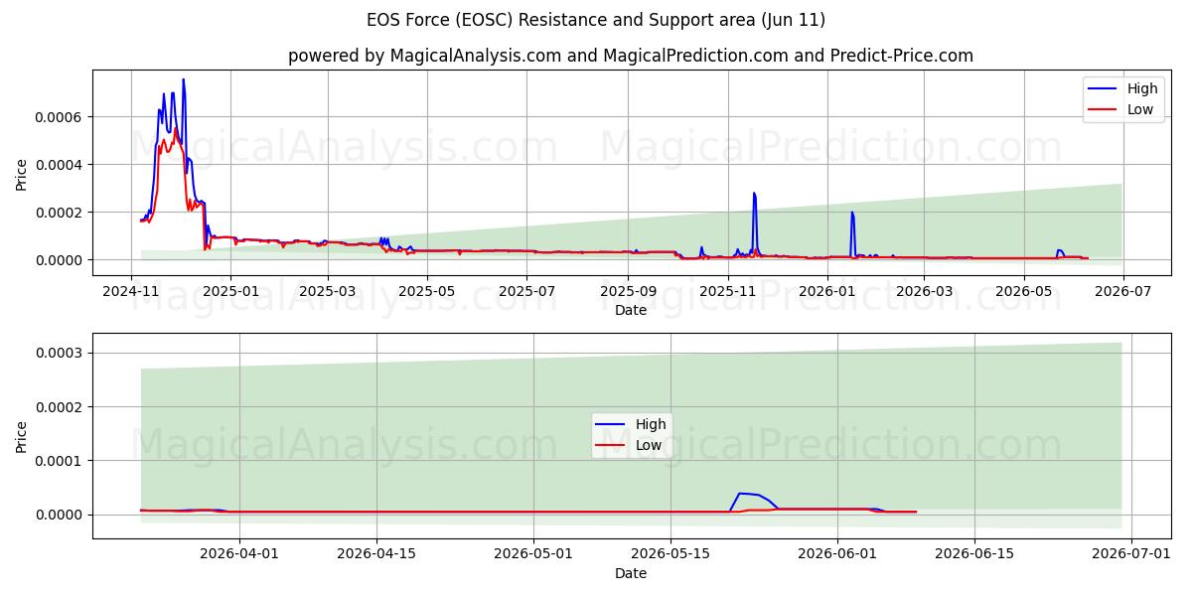1192x596 pixels.
Task: Click the '2026-05-15' date label
Action: [x=669, y=554]
